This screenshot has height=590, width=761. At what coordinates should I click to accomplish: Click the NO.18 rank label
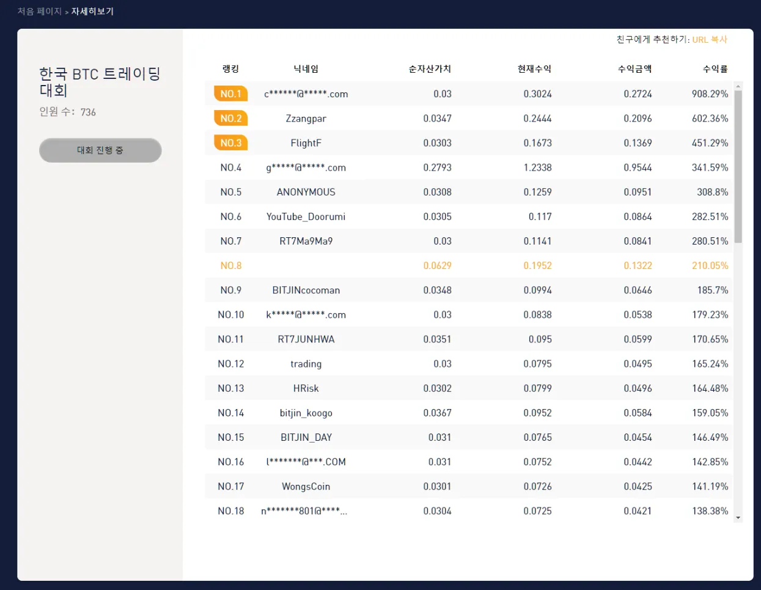(x=230, y=511)
